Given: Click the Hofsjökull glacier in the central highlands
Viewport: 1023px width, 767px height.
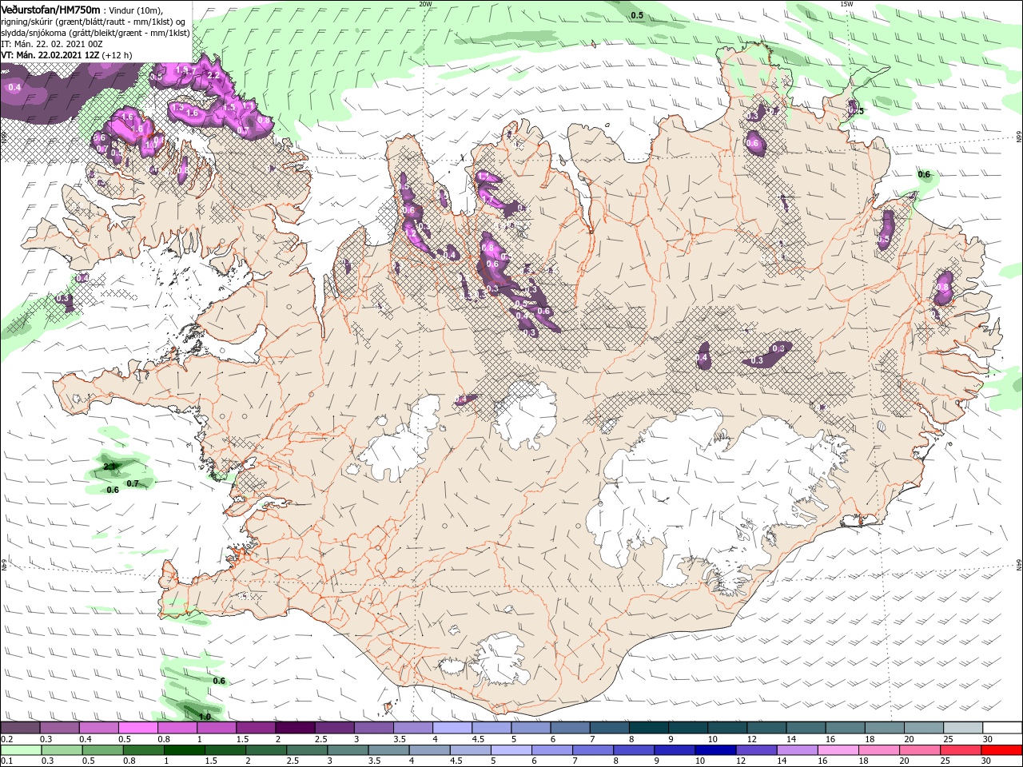Looking at the screenshot, I should click(x=525, y=413).
